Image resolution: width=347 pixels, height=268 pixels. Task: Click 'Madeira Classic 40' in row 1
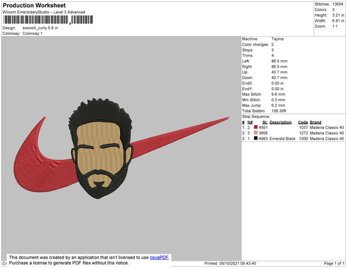(327, 128)
